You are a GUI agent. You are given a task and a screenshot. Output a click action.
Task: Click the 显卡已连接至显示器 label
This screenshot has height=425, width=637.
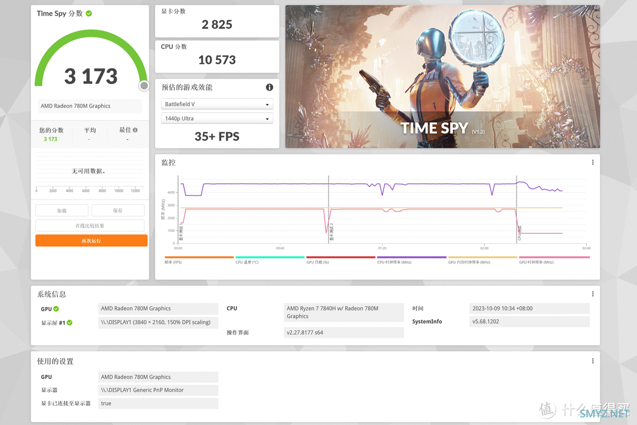click(65, 403)
